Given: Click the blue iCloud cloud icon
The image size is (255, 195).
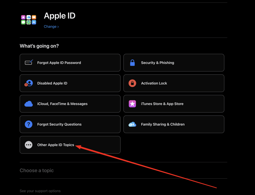Looking at the screenshot, I should point(29,104).
